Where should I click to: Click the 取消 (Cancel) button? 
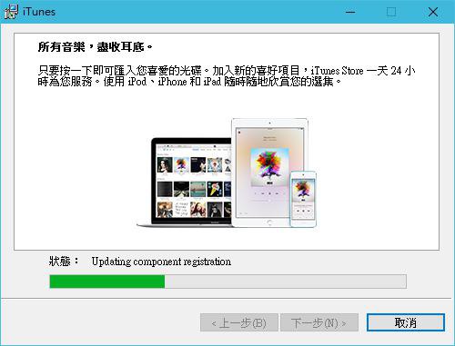click(x=406, y=322)
